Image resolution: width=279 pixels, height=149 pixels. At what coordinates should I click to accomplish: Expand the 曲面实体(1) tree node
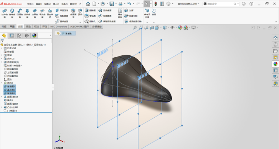tap(2, 62)
